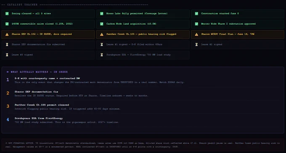Click the check icon beside Construction started June 8
Viewport: 286px width, 153px height.
196,14
